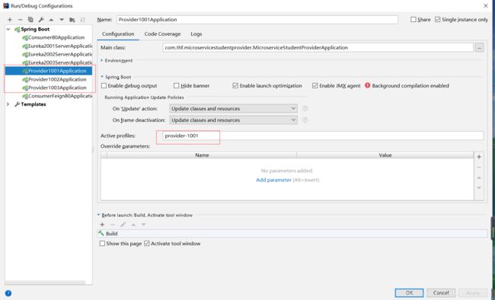
Task: Switch to the Configuration tab
Action: (x=118, y=34)
